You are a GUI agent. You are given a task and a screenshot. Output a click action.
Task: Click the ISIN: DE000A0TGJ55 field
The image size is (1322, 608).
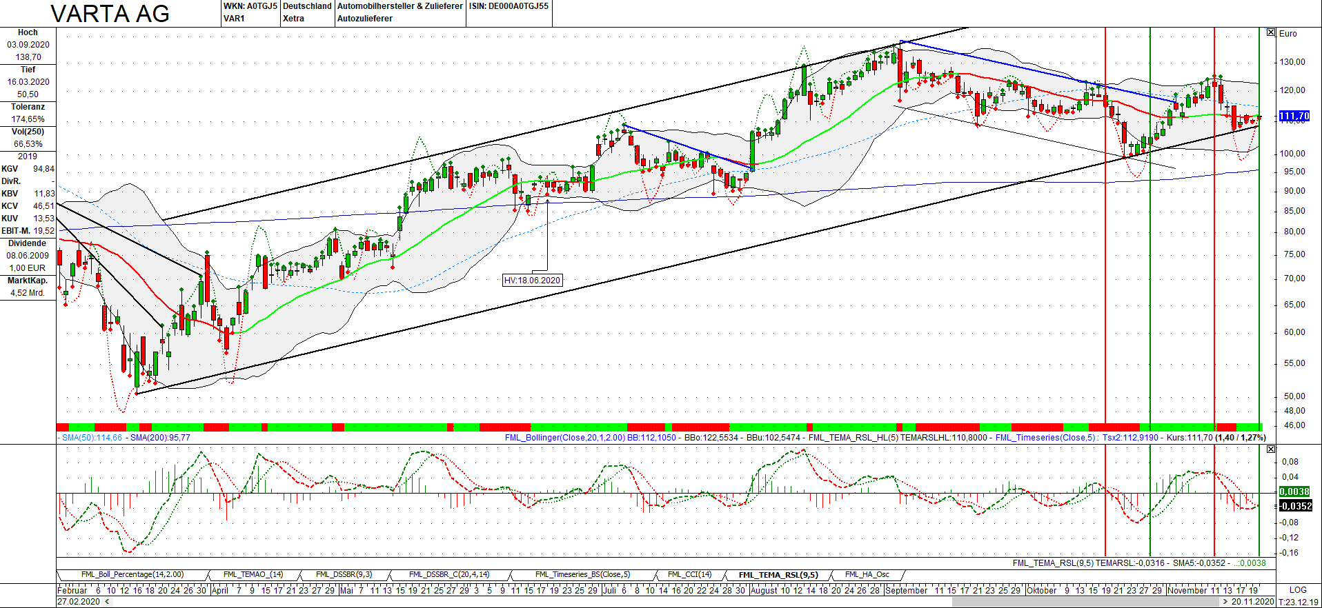pos(509,6)
